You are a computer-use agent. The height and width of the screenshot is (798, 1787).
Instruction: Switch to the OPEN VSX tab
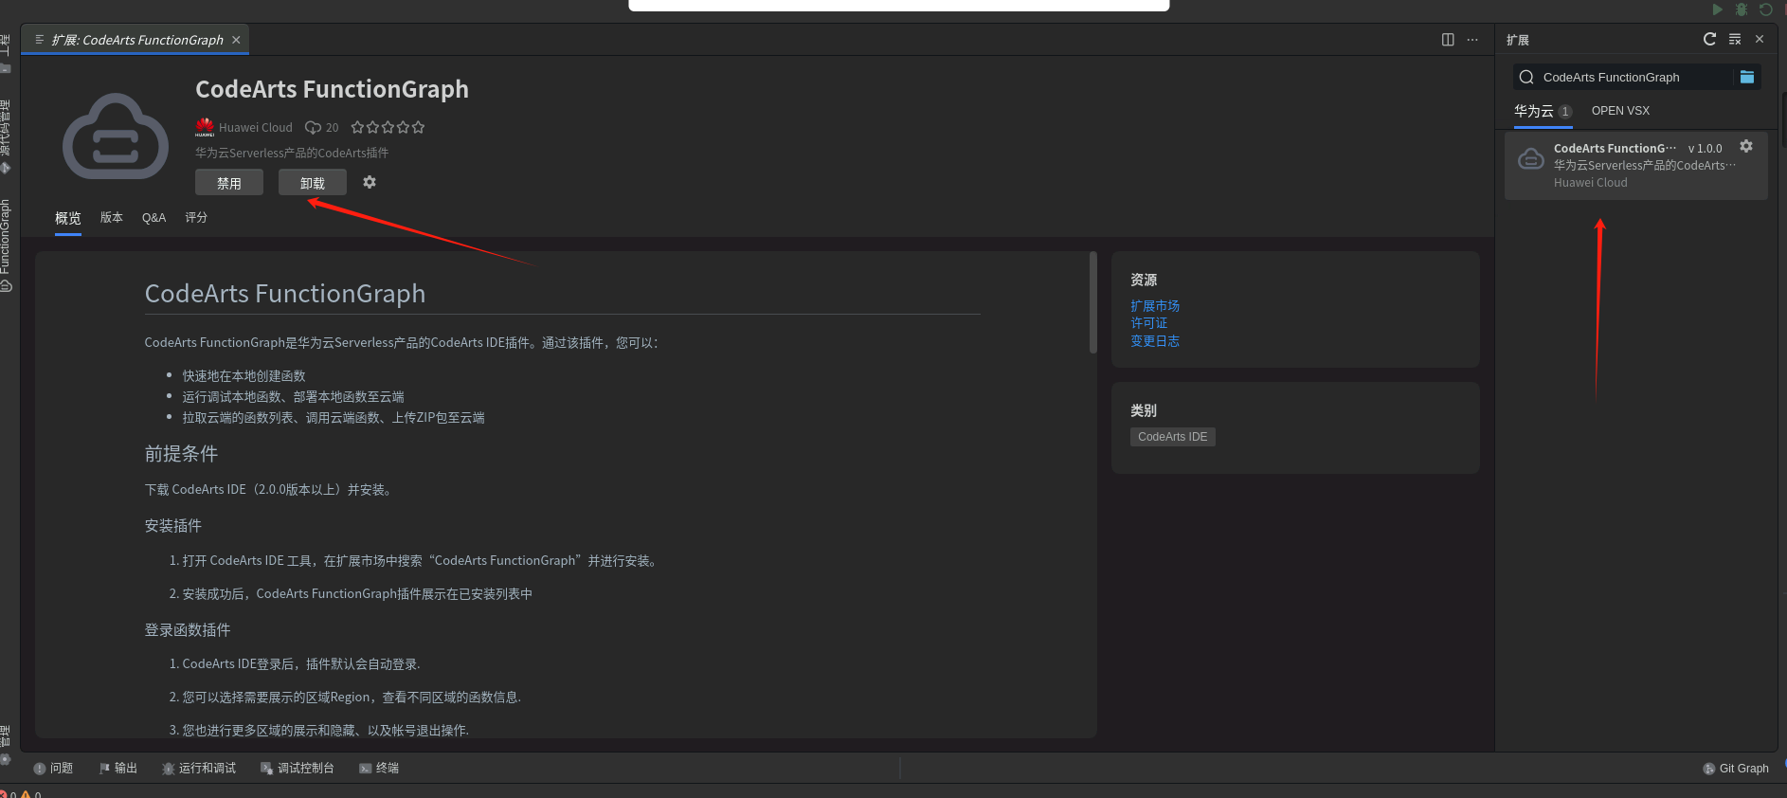[1620, 111]
